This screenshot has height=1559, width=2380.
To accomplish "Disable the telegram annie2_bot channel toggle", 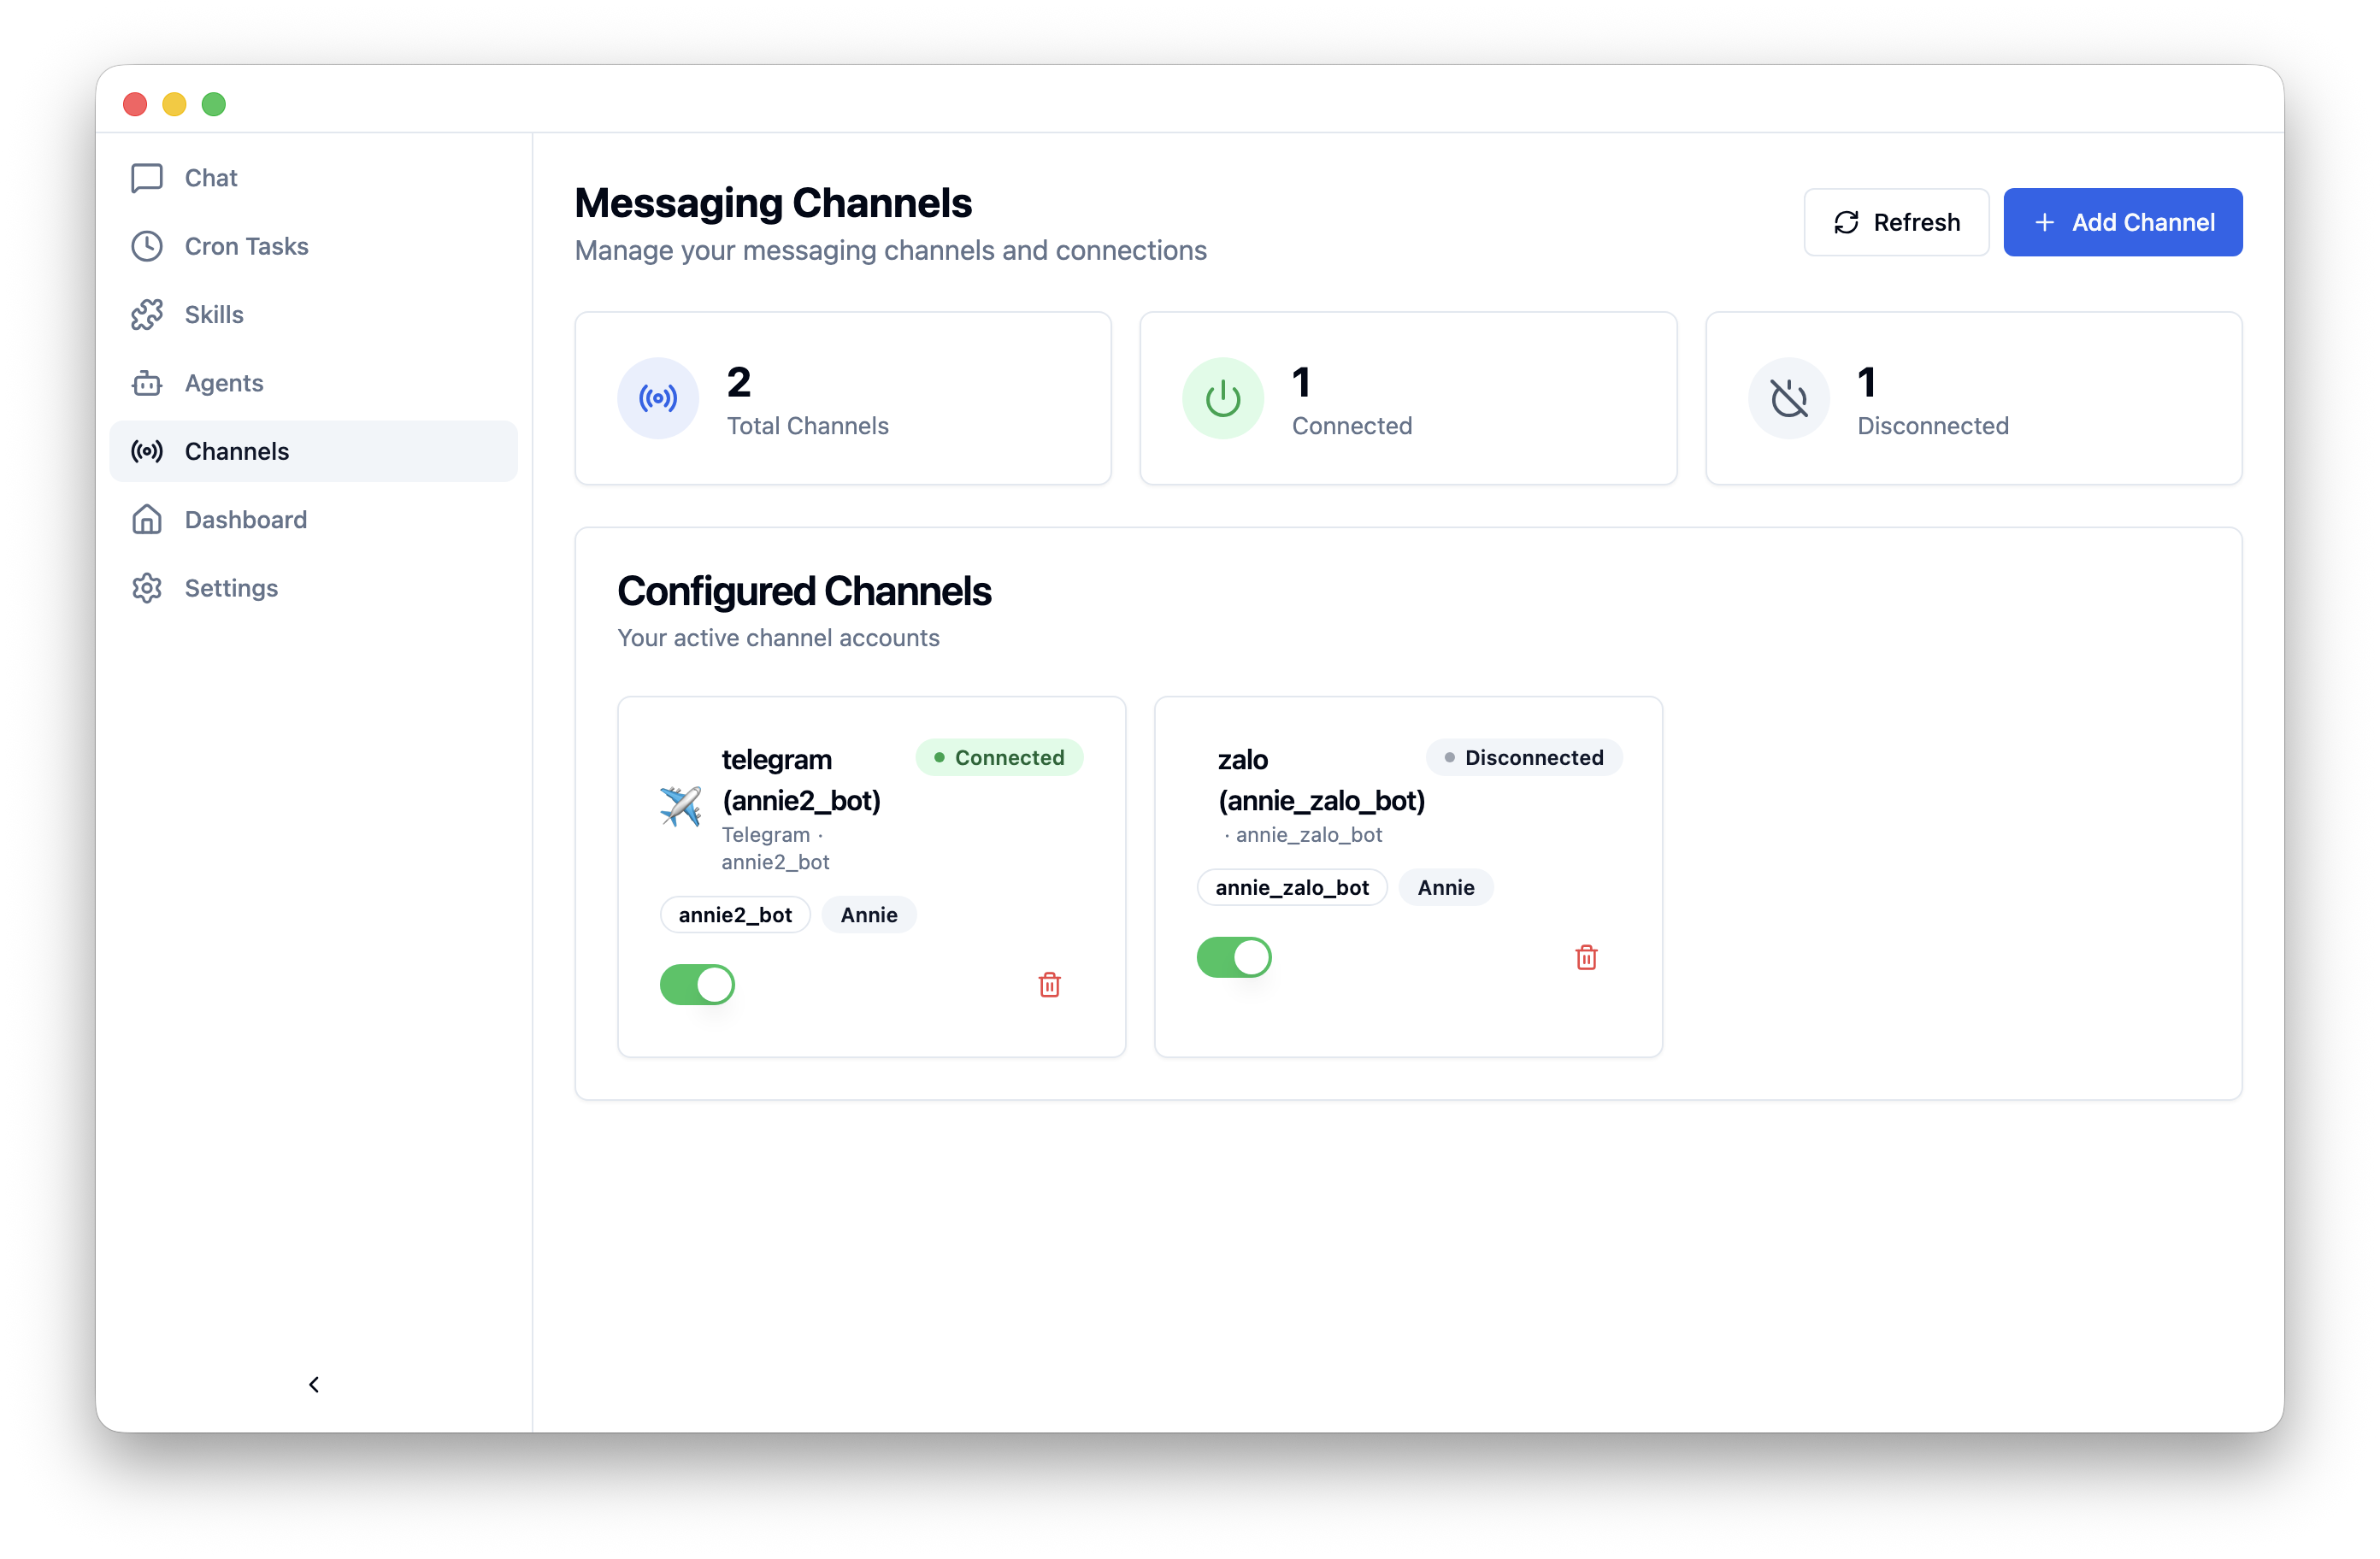I will tap(697, 985).
